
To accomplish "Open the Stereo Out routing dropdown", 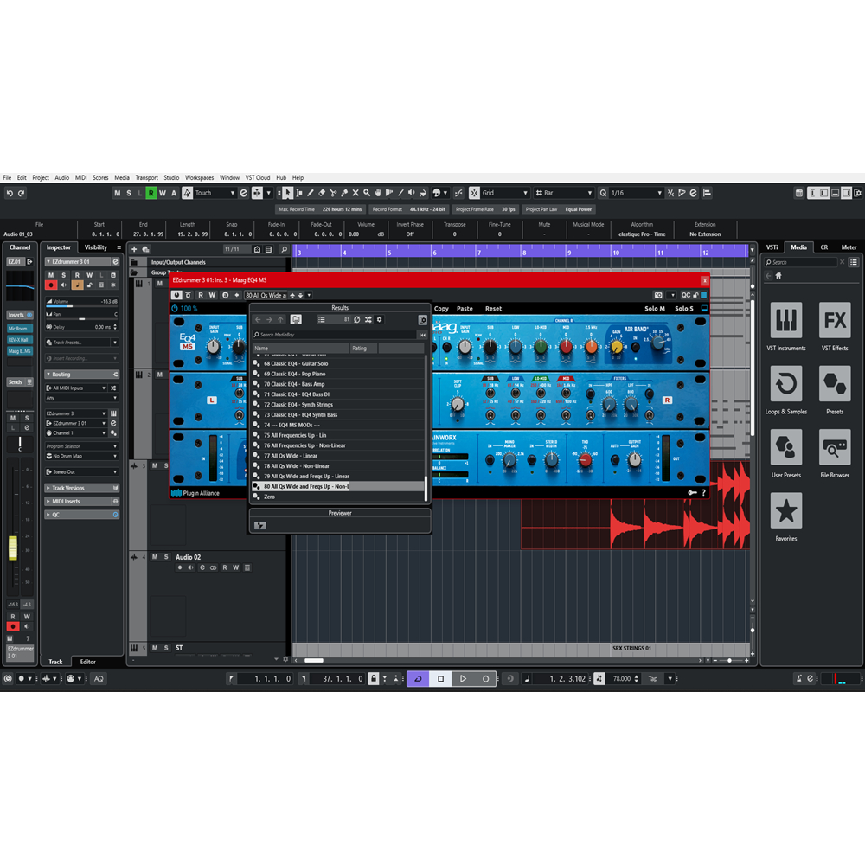I will tap(81, 472).
